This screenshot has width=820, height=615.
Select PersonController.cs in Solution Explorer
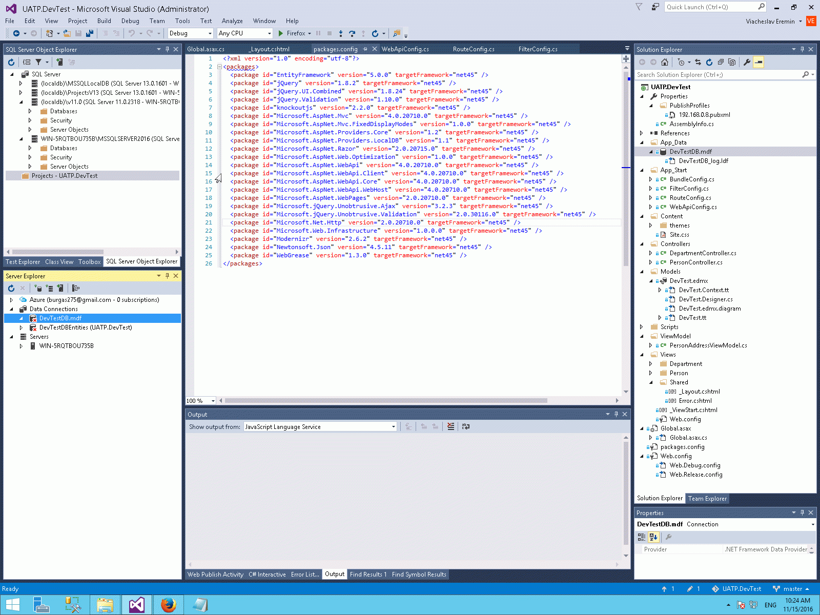[696, 262]
